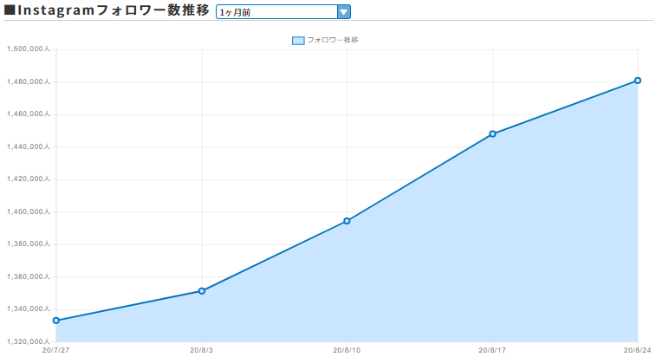
Task: Click the フォロワー推移 legend label
Action: (x=333, y=40)
